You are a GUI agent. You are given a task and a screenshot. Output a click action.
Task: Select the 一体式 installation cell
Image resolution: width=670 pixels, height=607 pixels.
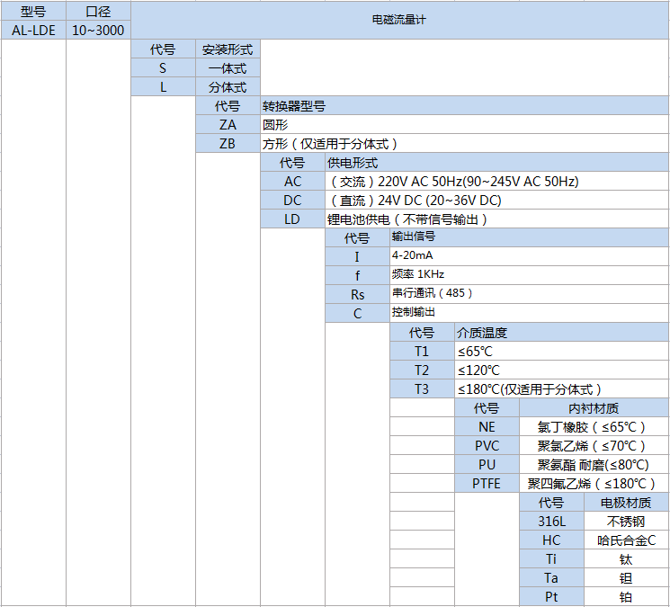click(228, 68)
